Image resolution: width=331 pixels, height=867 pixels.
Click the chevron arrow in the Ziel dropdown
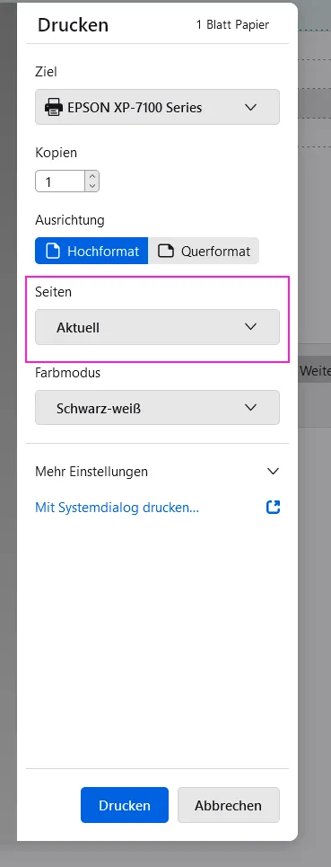tap(251, 107)
